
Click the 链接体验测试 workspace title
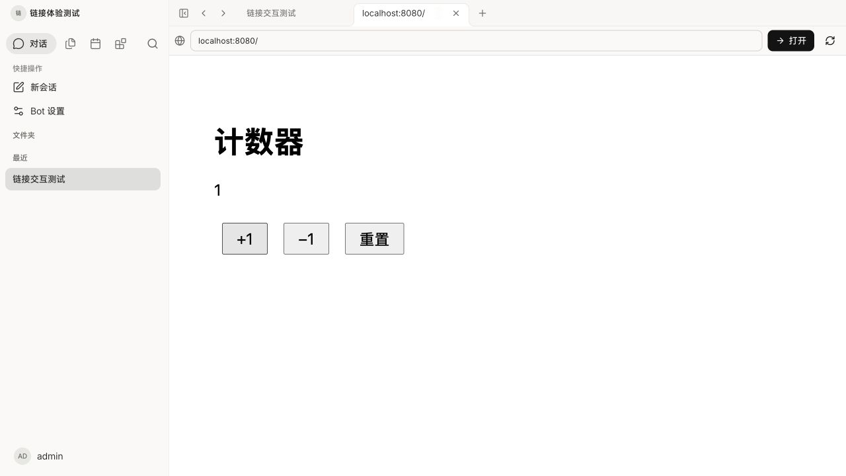pyautogui.click(x=55, y=13)
